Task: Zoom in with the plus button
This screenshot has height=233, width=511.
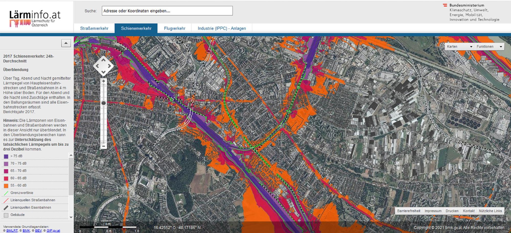Action: pos(103,81)
